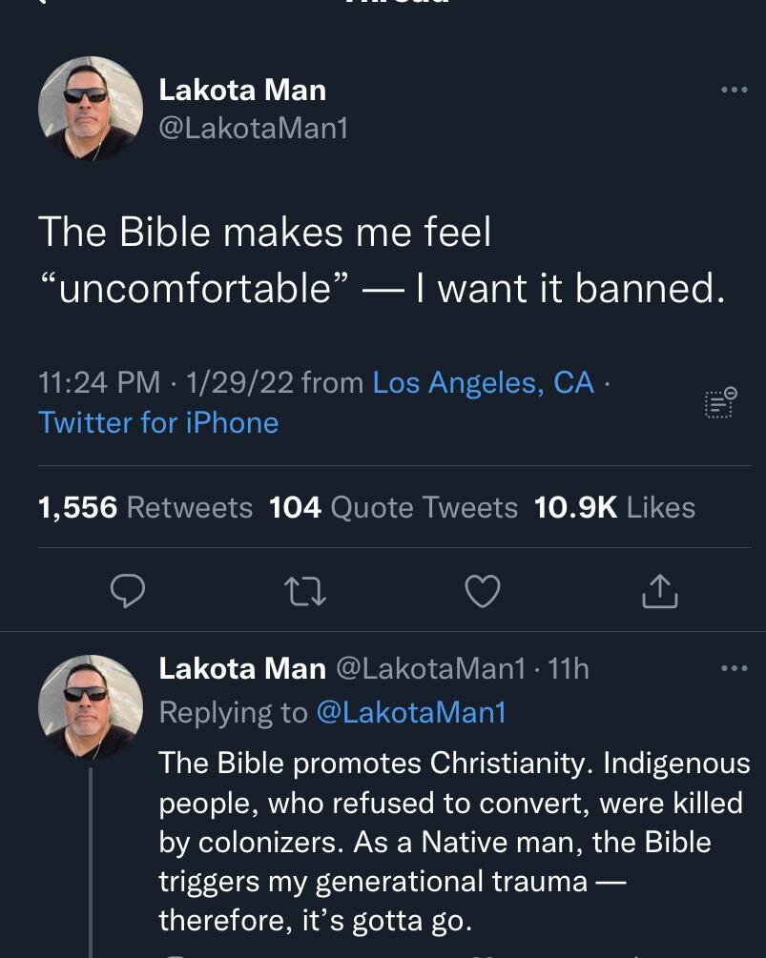Open the @LakotaMan1 handle in main tweet

click(253, 128)
